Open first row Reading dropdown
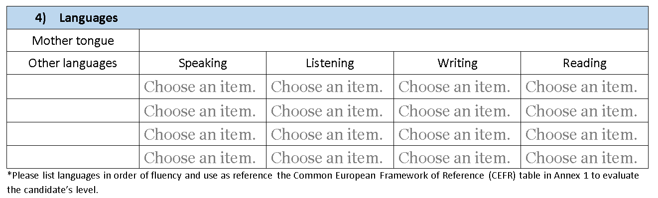 [581, 87]
